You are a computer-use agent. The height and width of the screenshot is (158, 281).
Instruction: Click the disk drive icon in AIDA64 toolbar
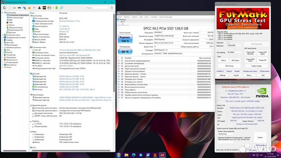14,8
